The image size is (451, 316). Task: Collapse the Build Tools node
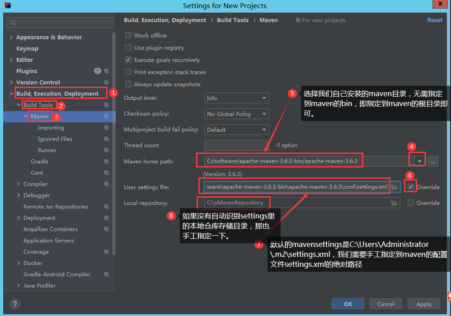(x=19, y=105)
